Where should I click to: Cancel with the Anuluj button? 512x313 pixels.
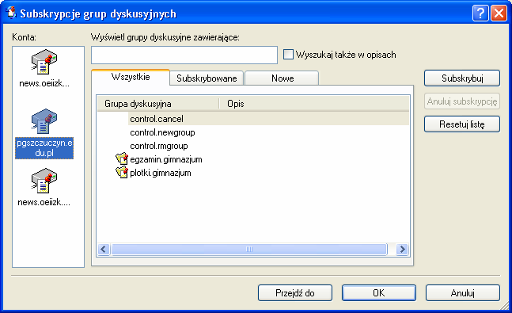463,292
